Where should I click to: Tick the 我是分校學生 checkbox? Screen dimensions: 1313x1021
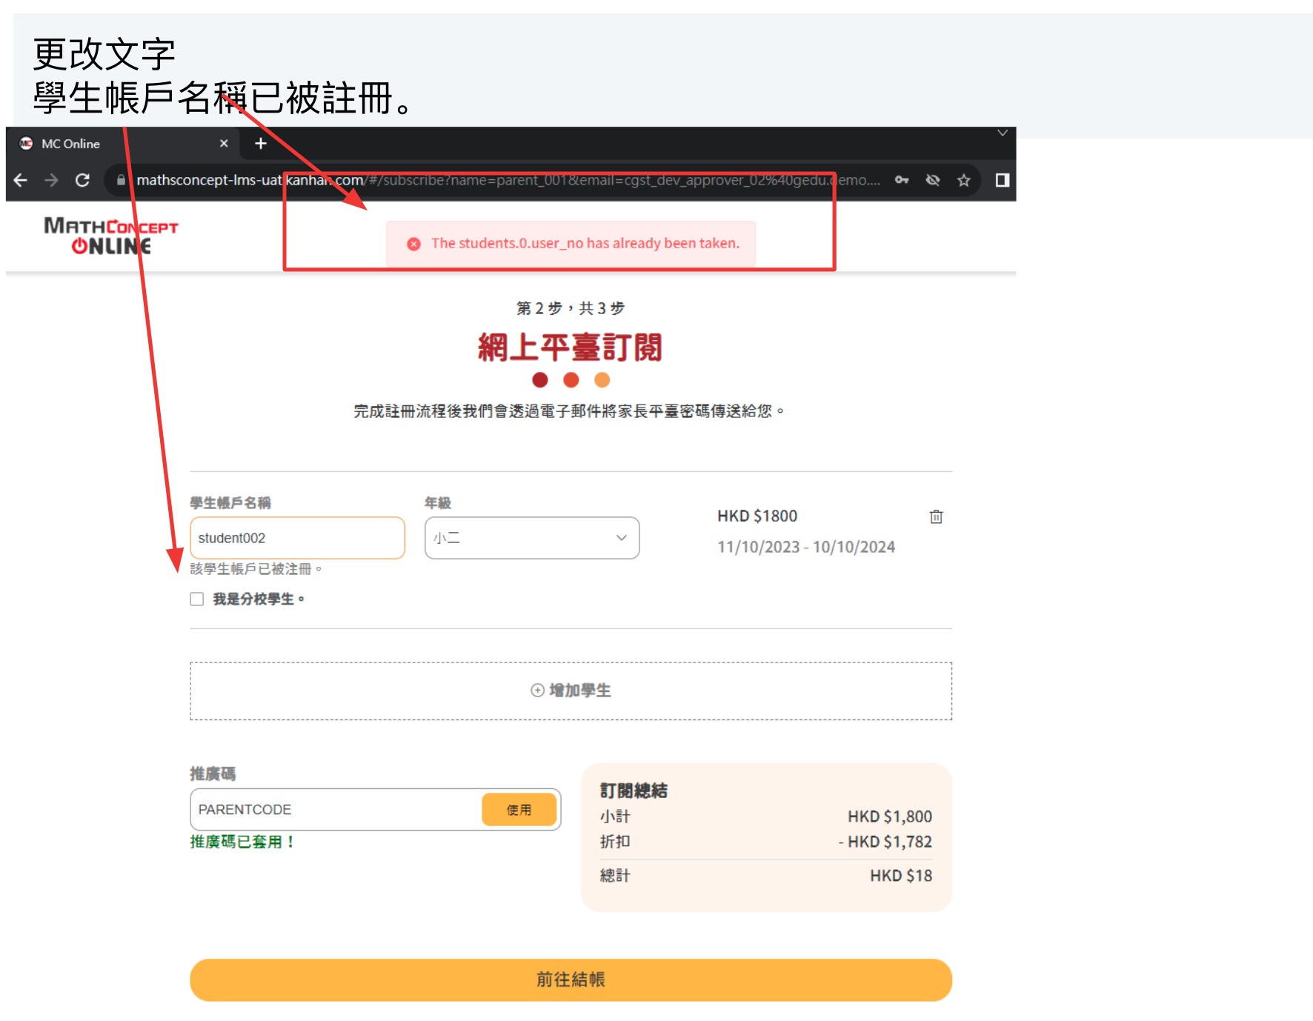197,599
